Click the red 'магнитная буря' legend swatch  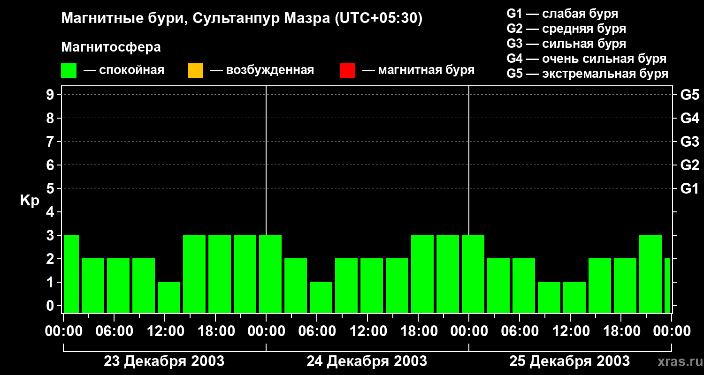(x=347, y=71)
